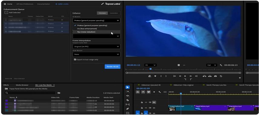Viewport: 259px width, 115px height.
Task: Select the Slip tool
Action: [128, 104]
